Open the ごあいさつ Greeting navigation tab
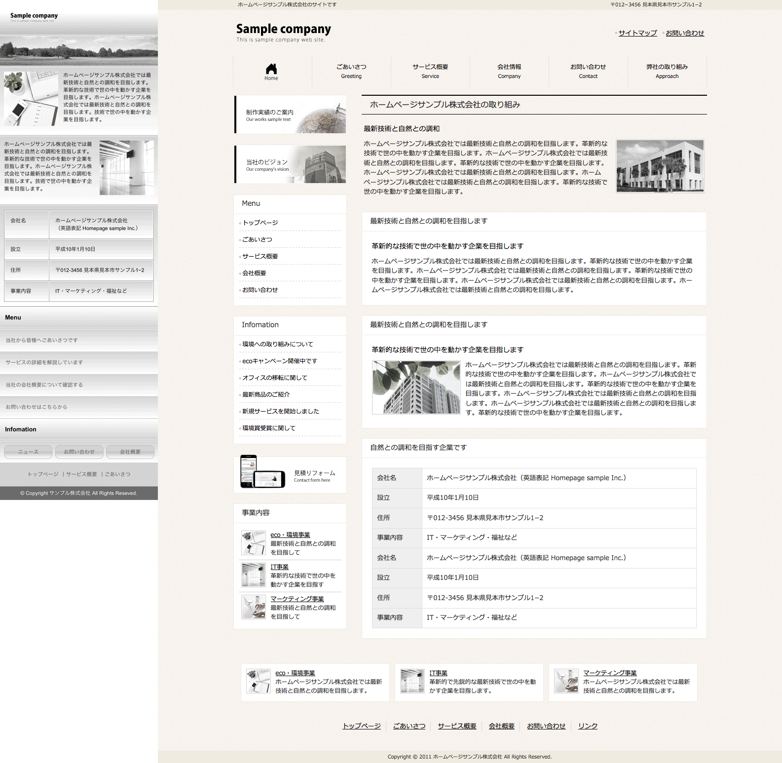 point(351,71)
